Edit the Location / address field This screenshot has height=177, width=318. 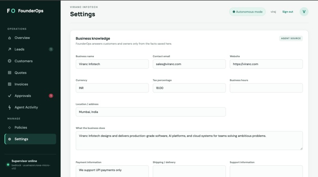click(151, 112)
